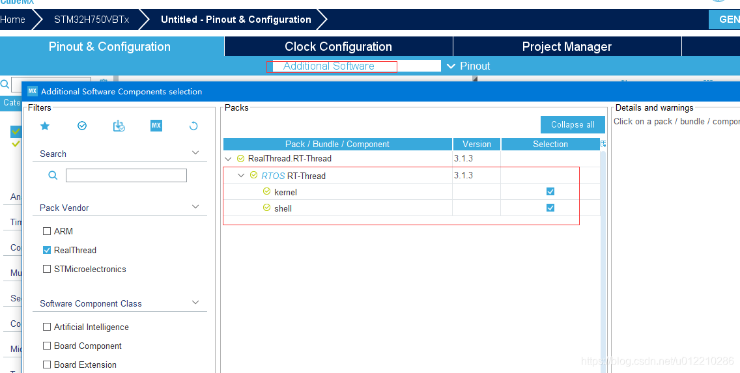The width and height of the screenshot is (740, 373).
Task: Uncheck the RealThread vendor filter
Action: [x=47, y=250]
